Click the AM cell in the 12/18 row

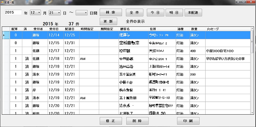(x=89, y=59)
